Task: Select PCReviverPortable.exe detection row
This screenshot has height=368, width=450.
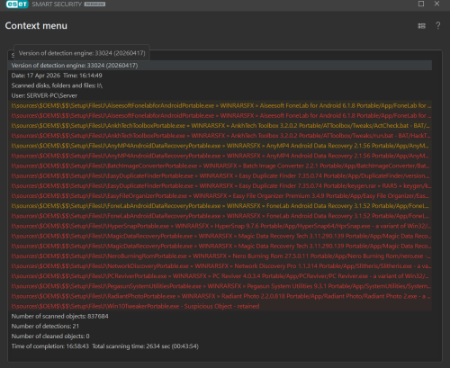Action: click(220, 276)
